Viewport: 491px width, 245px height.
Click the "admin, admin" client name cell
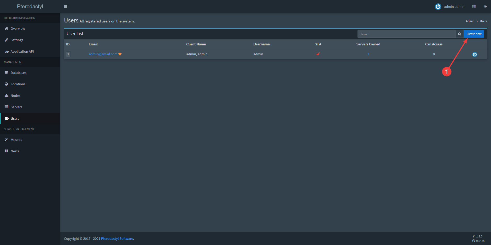197,54
